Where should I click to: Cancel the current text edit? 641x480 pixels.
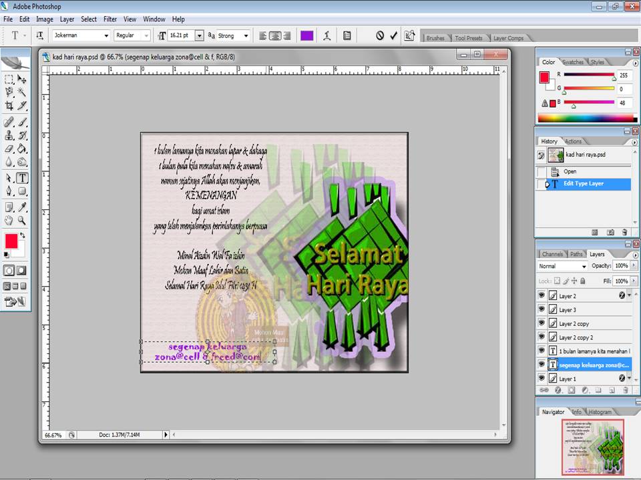point(380,36)
